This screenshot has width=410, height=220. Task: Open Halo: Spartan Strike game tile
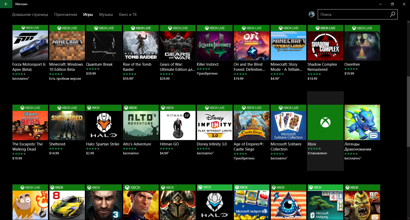(x=104, y=122)
